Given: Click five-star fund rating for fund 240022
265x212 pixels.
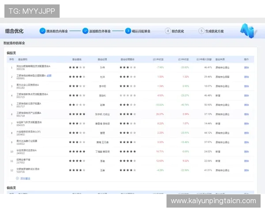Looking at the screenshot, I should click(x=77, y=151).
